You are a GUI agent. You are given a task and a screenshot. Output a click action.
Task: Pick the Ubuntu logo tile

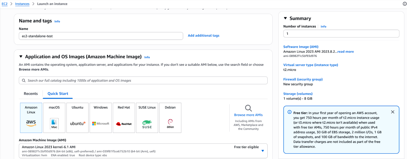point(77,118)
